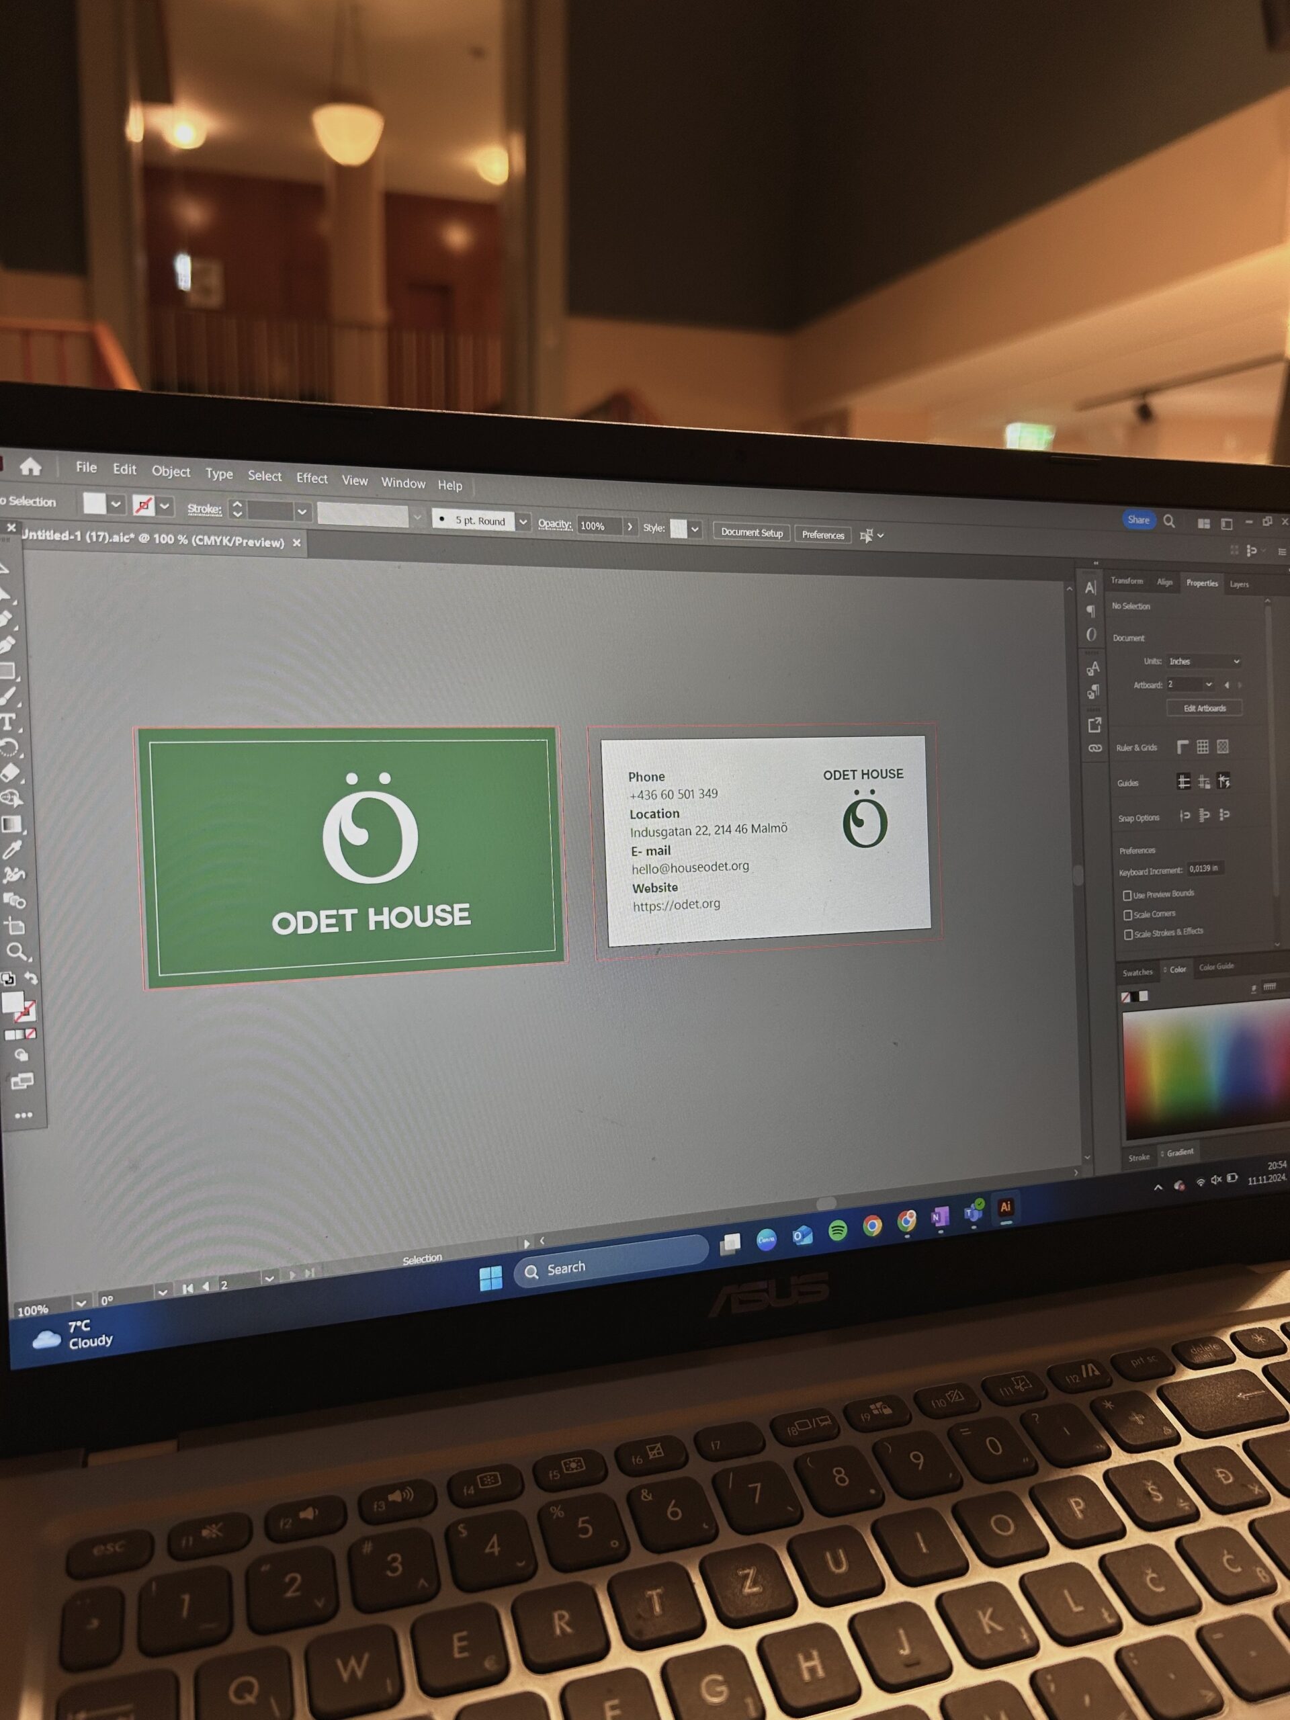Enable Scale Strokes & Effects checkbox

[1128, 935]
